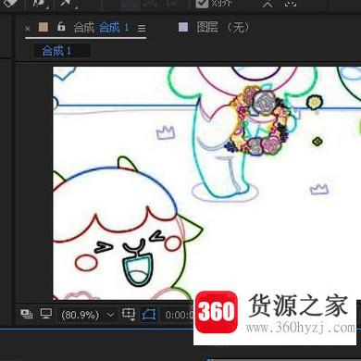Click the snap-to-edges icon right of 对齐
The height and width of the screenshot is (361, 361).
pyautogui.click(x=268, y=3)
